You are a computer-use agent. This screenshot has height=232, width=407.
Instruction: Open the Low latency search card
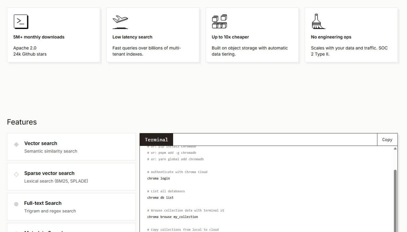[153, 35]
